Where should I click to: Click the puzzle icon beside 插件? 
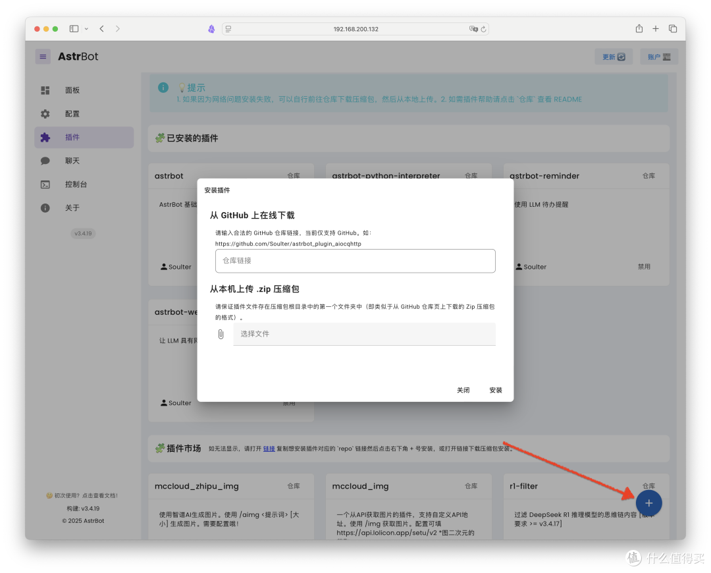[45, 138]
